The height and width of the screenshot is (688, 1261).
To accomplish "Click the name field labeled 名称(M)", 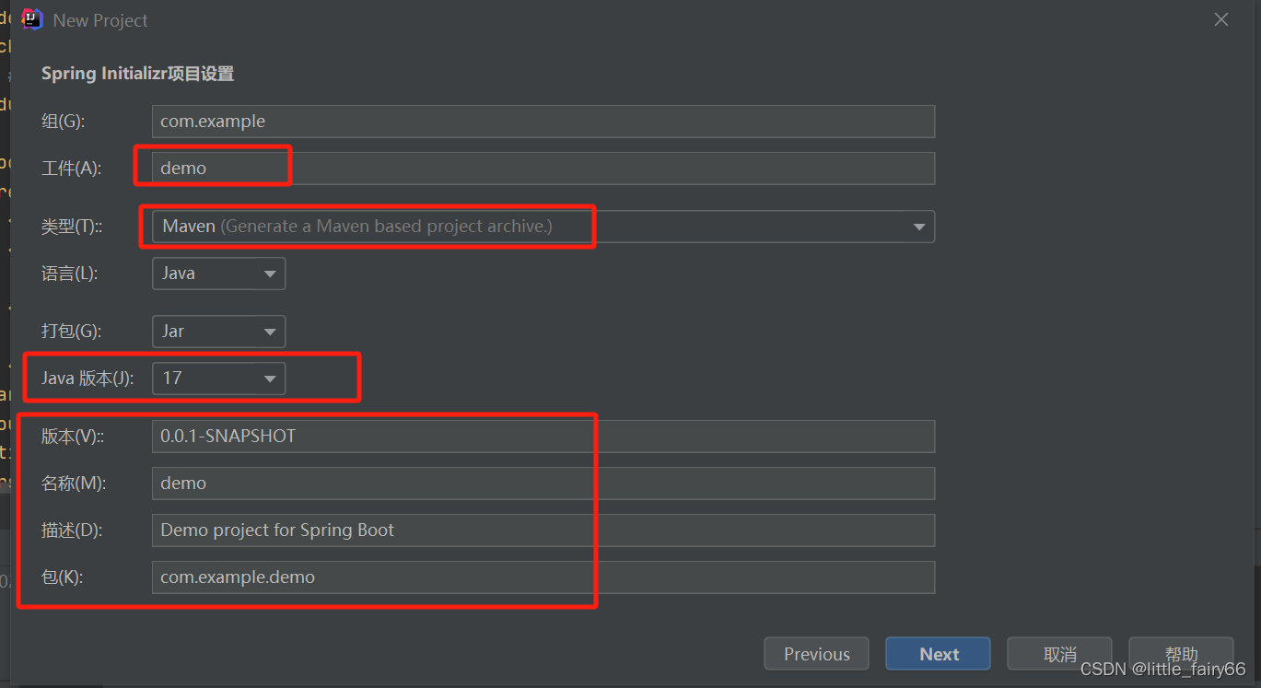I will pos(543,484).
